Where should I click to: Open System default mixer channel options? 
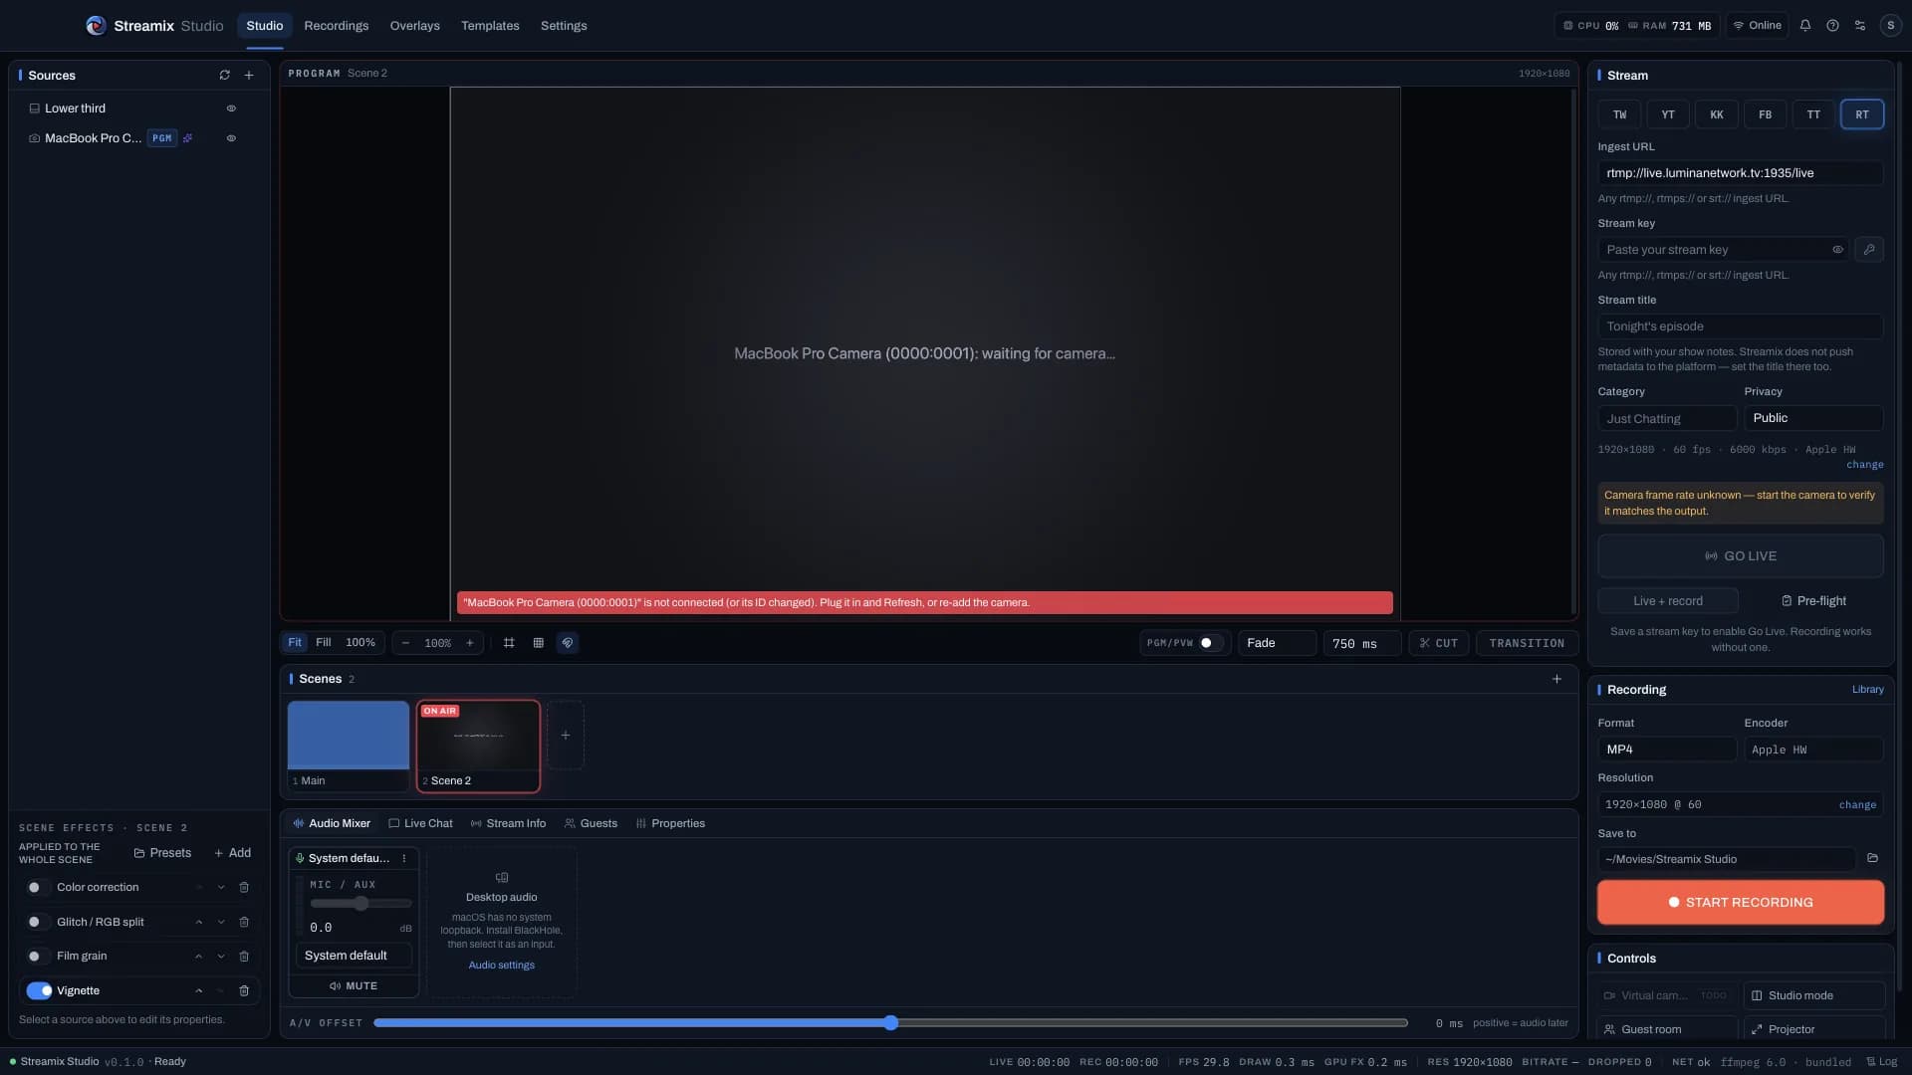coord(404,859)
